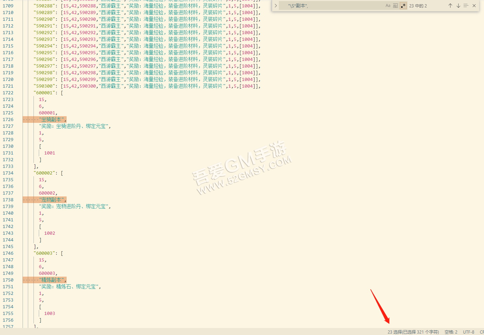
Task: Click the number 600001 on line 1725
Action: tap(47, 113)
